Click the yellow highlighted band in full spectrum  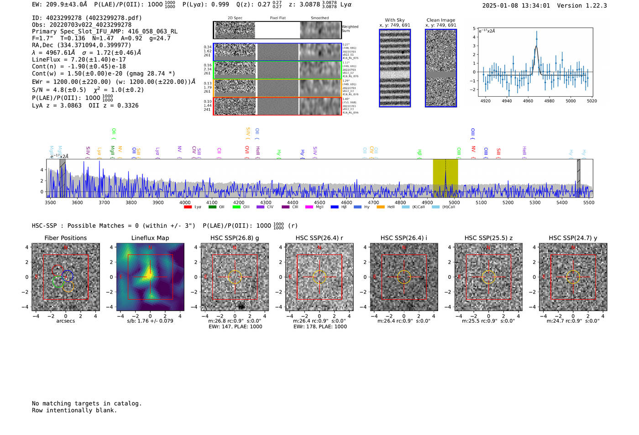tap(445, 178)
